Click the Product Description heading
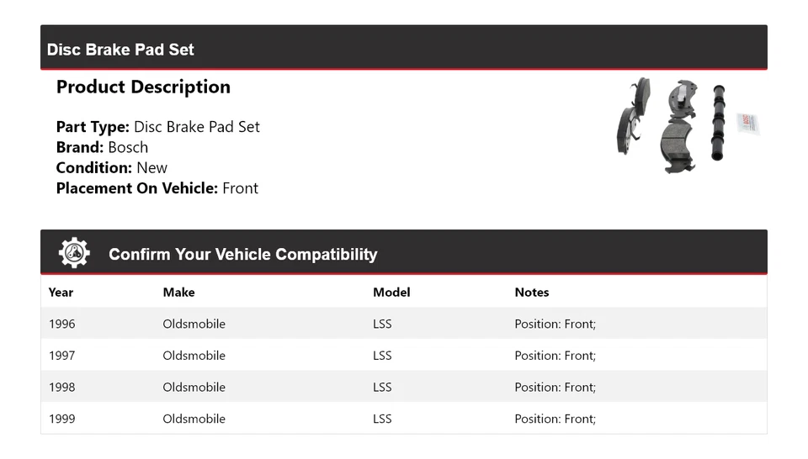This screenshot has height=459, width=808. 143,87
